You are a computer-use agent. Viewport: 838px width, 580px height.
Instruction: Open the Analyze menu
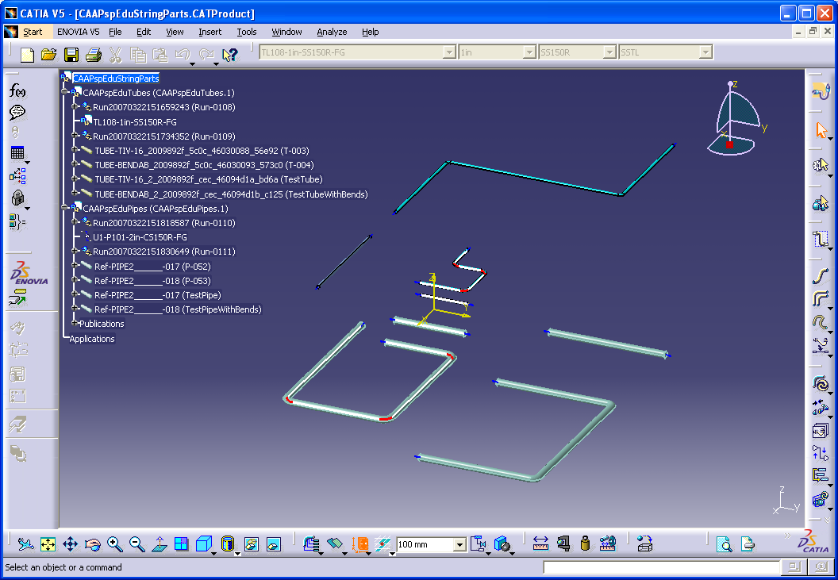[332, 32]
